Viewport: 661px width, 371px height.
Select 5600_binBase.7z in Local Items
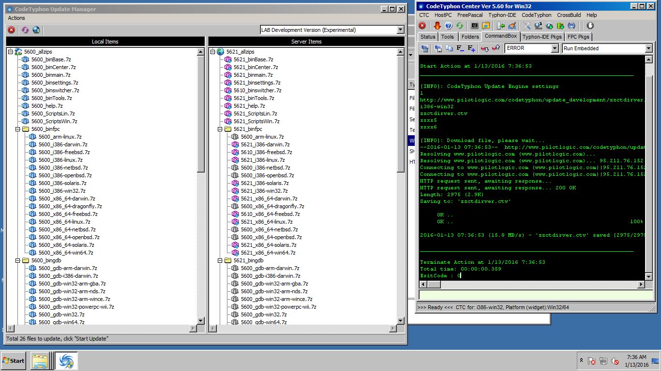(51, 59)
